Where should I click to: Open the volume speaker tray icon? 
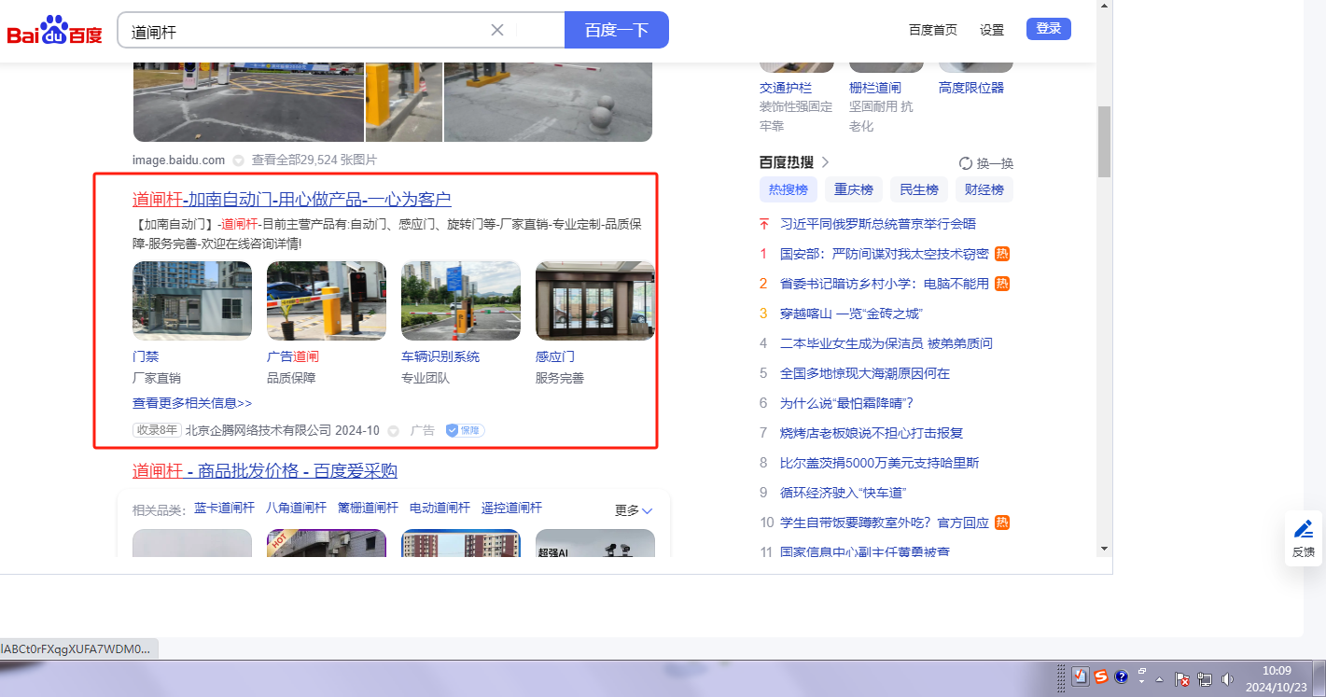pyautogui.click(x=1227, y=680)
